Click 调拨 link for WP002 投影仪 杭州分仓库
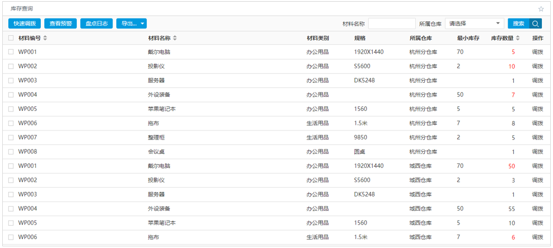The image size is (553, 248). click(537, 66)
